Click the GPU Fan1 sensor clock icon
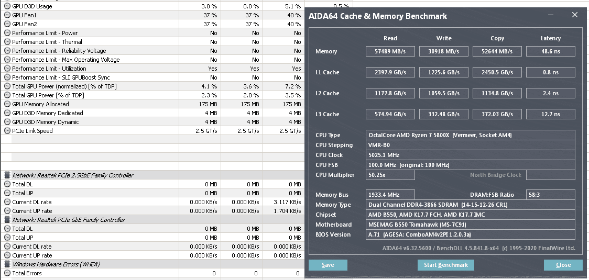The height and width of the screenshot is (280, 589). click(7, 15)
